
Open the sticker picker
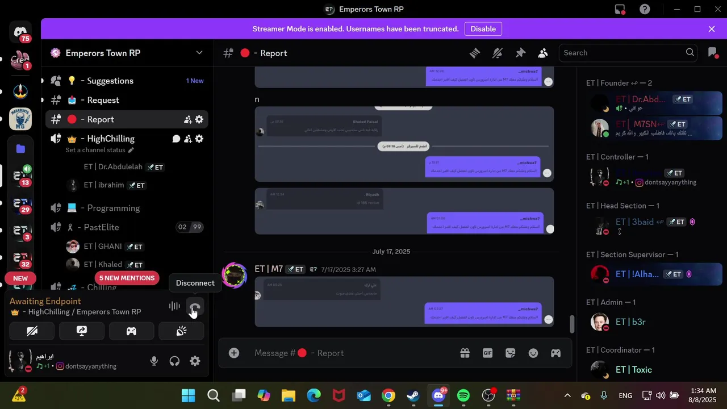[510, 353]
